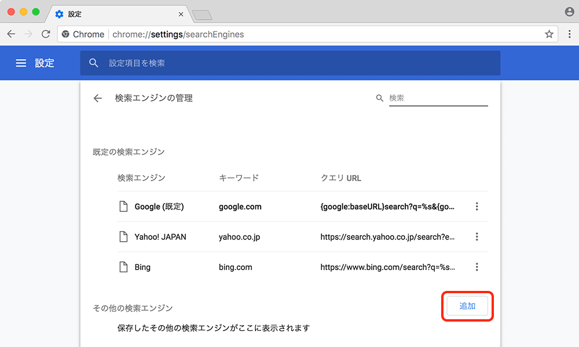Click the magnifier in settings search bar

pos(94,63)
